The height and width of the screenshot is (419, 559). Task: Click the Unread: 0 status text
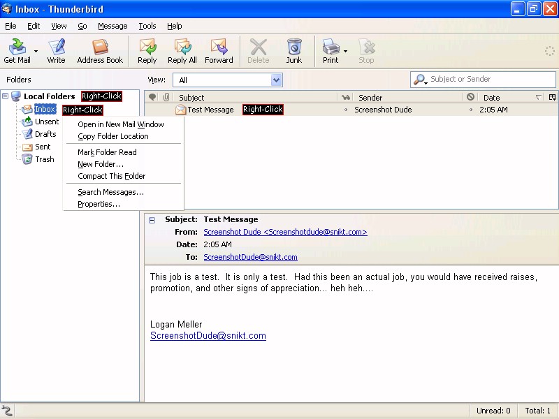(x=493, y=411)
